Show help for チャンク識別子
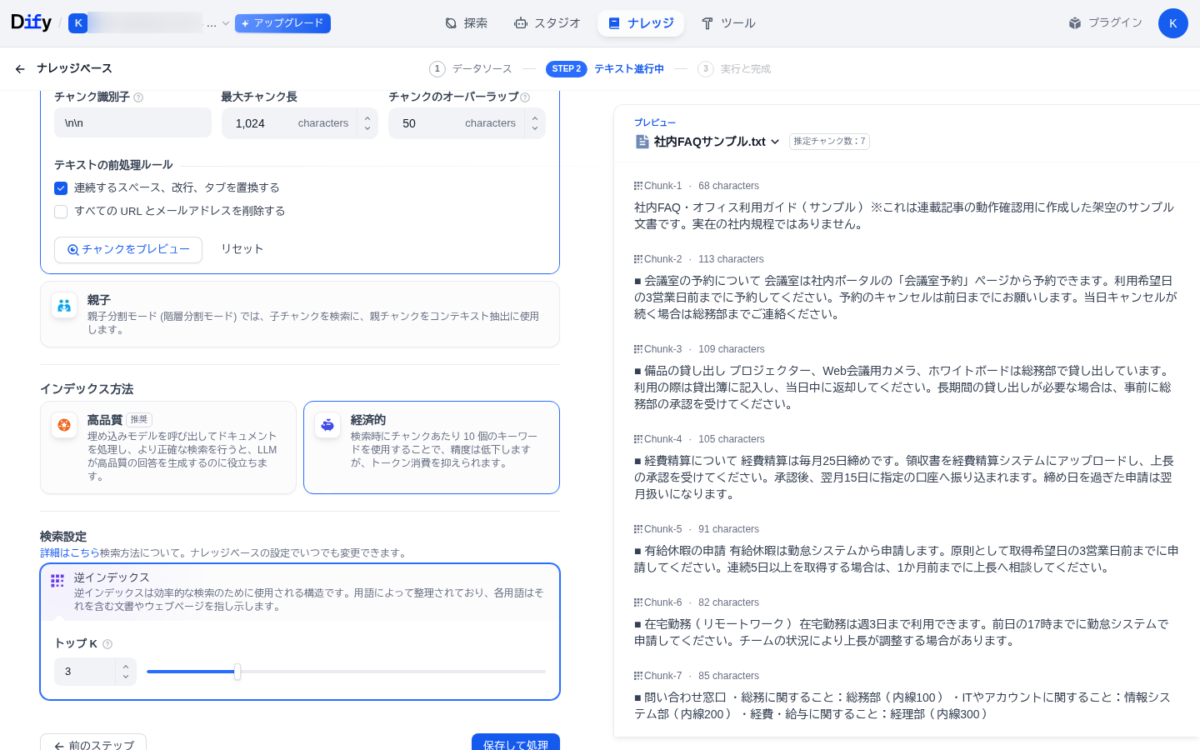Image resolution: width=1200 pixels, height=750 pixels. [x=138, y=97]
